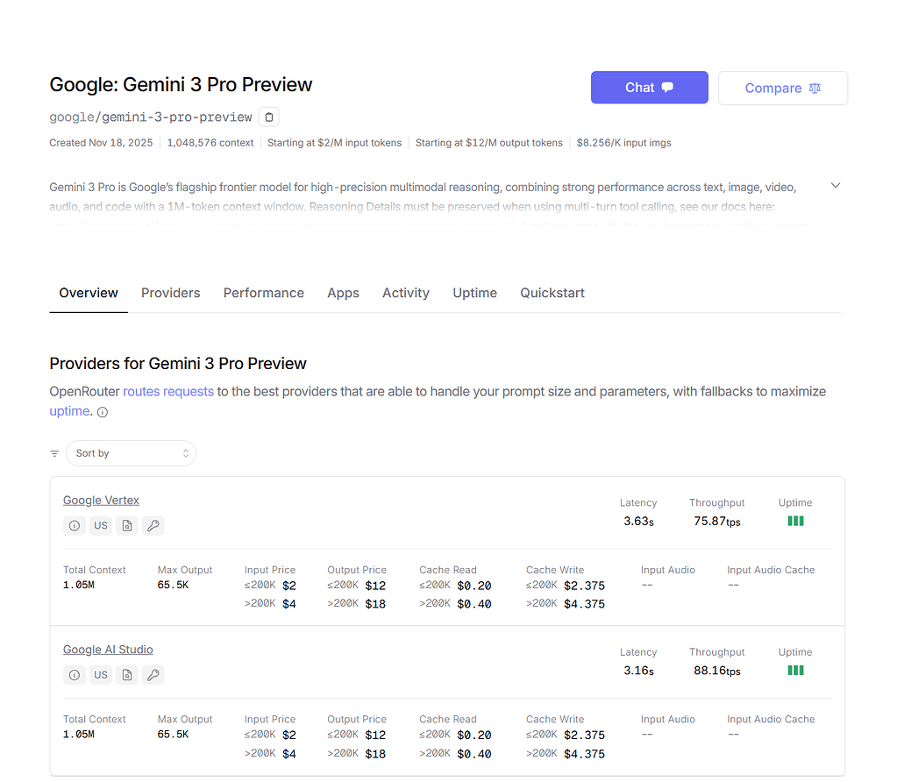897x782 pixels.
Task: Open Google AI Studio data policy document icon
Action: click(127, 675)
